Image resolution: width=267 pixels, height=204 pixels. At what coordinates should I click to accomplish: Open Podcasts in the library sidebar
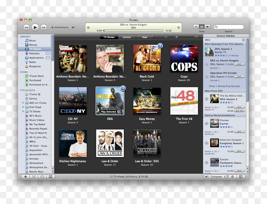pyautogui.click(x=34, y=54)
